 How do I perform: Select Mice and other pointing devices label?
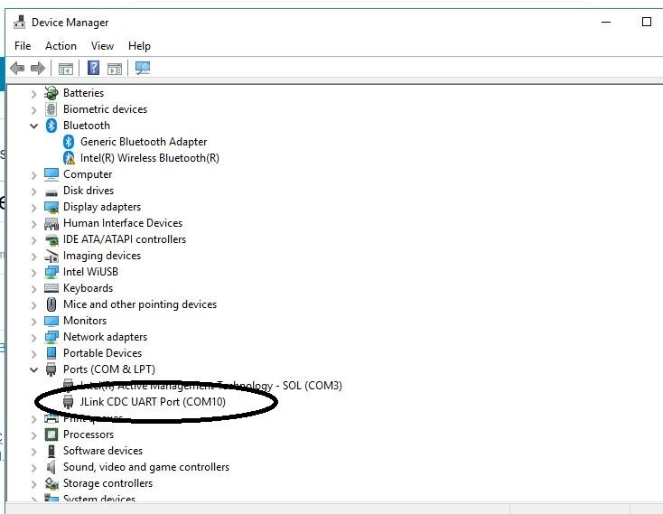pyautogui.click(x=140, y=304)
